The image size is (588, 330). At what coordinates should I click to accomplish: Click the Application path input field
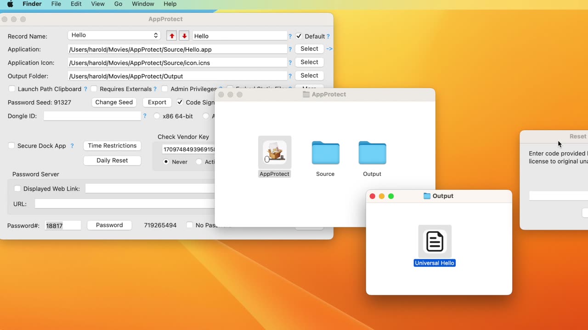tap(177, 49)
